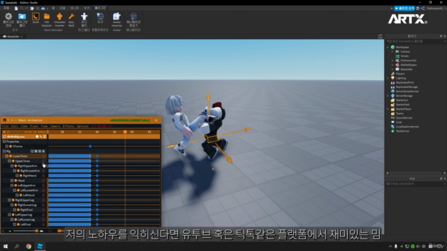Switch to Chrome in the taskbar
This screenshot has width=447, height=251.
click(x=29, y=246)
